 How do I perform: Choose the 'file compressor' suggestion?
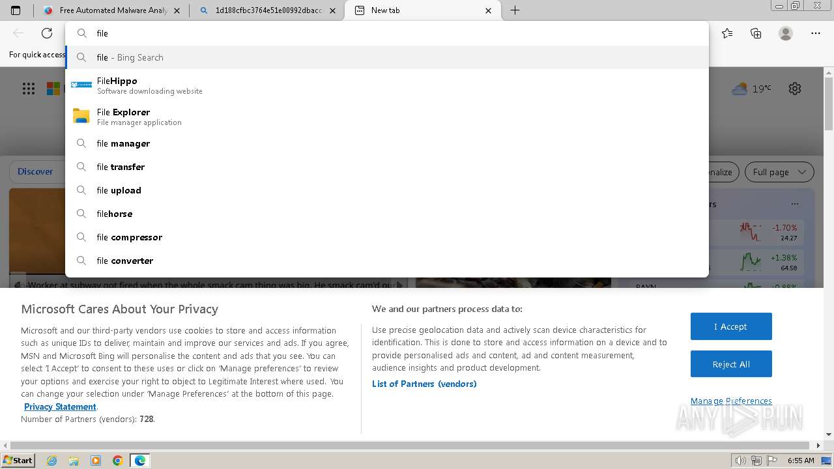(387, 237)
